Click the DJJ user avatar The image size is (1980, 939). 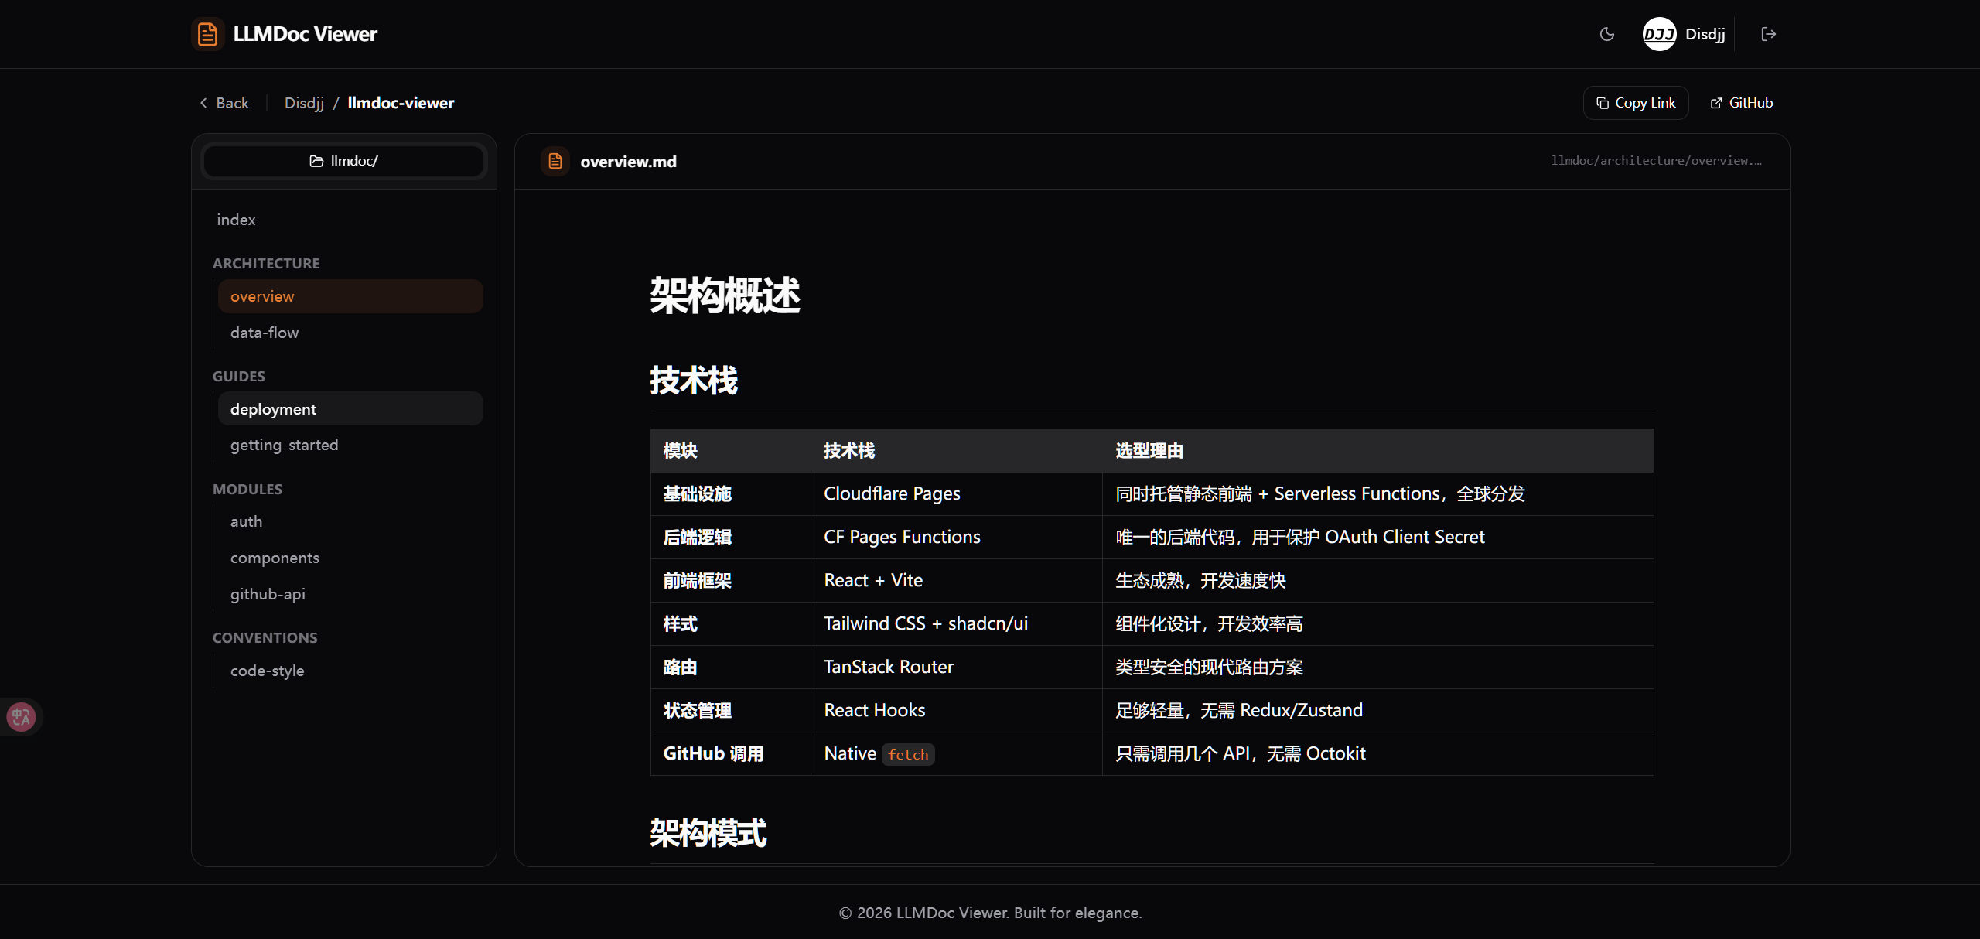coord(1659,34)
